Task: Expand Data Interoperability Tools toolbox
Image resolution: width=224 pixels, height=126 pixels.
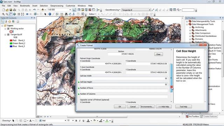Action: (x=187, y=21)
